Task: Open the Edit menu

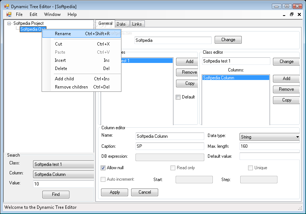Action: (33, 14)
